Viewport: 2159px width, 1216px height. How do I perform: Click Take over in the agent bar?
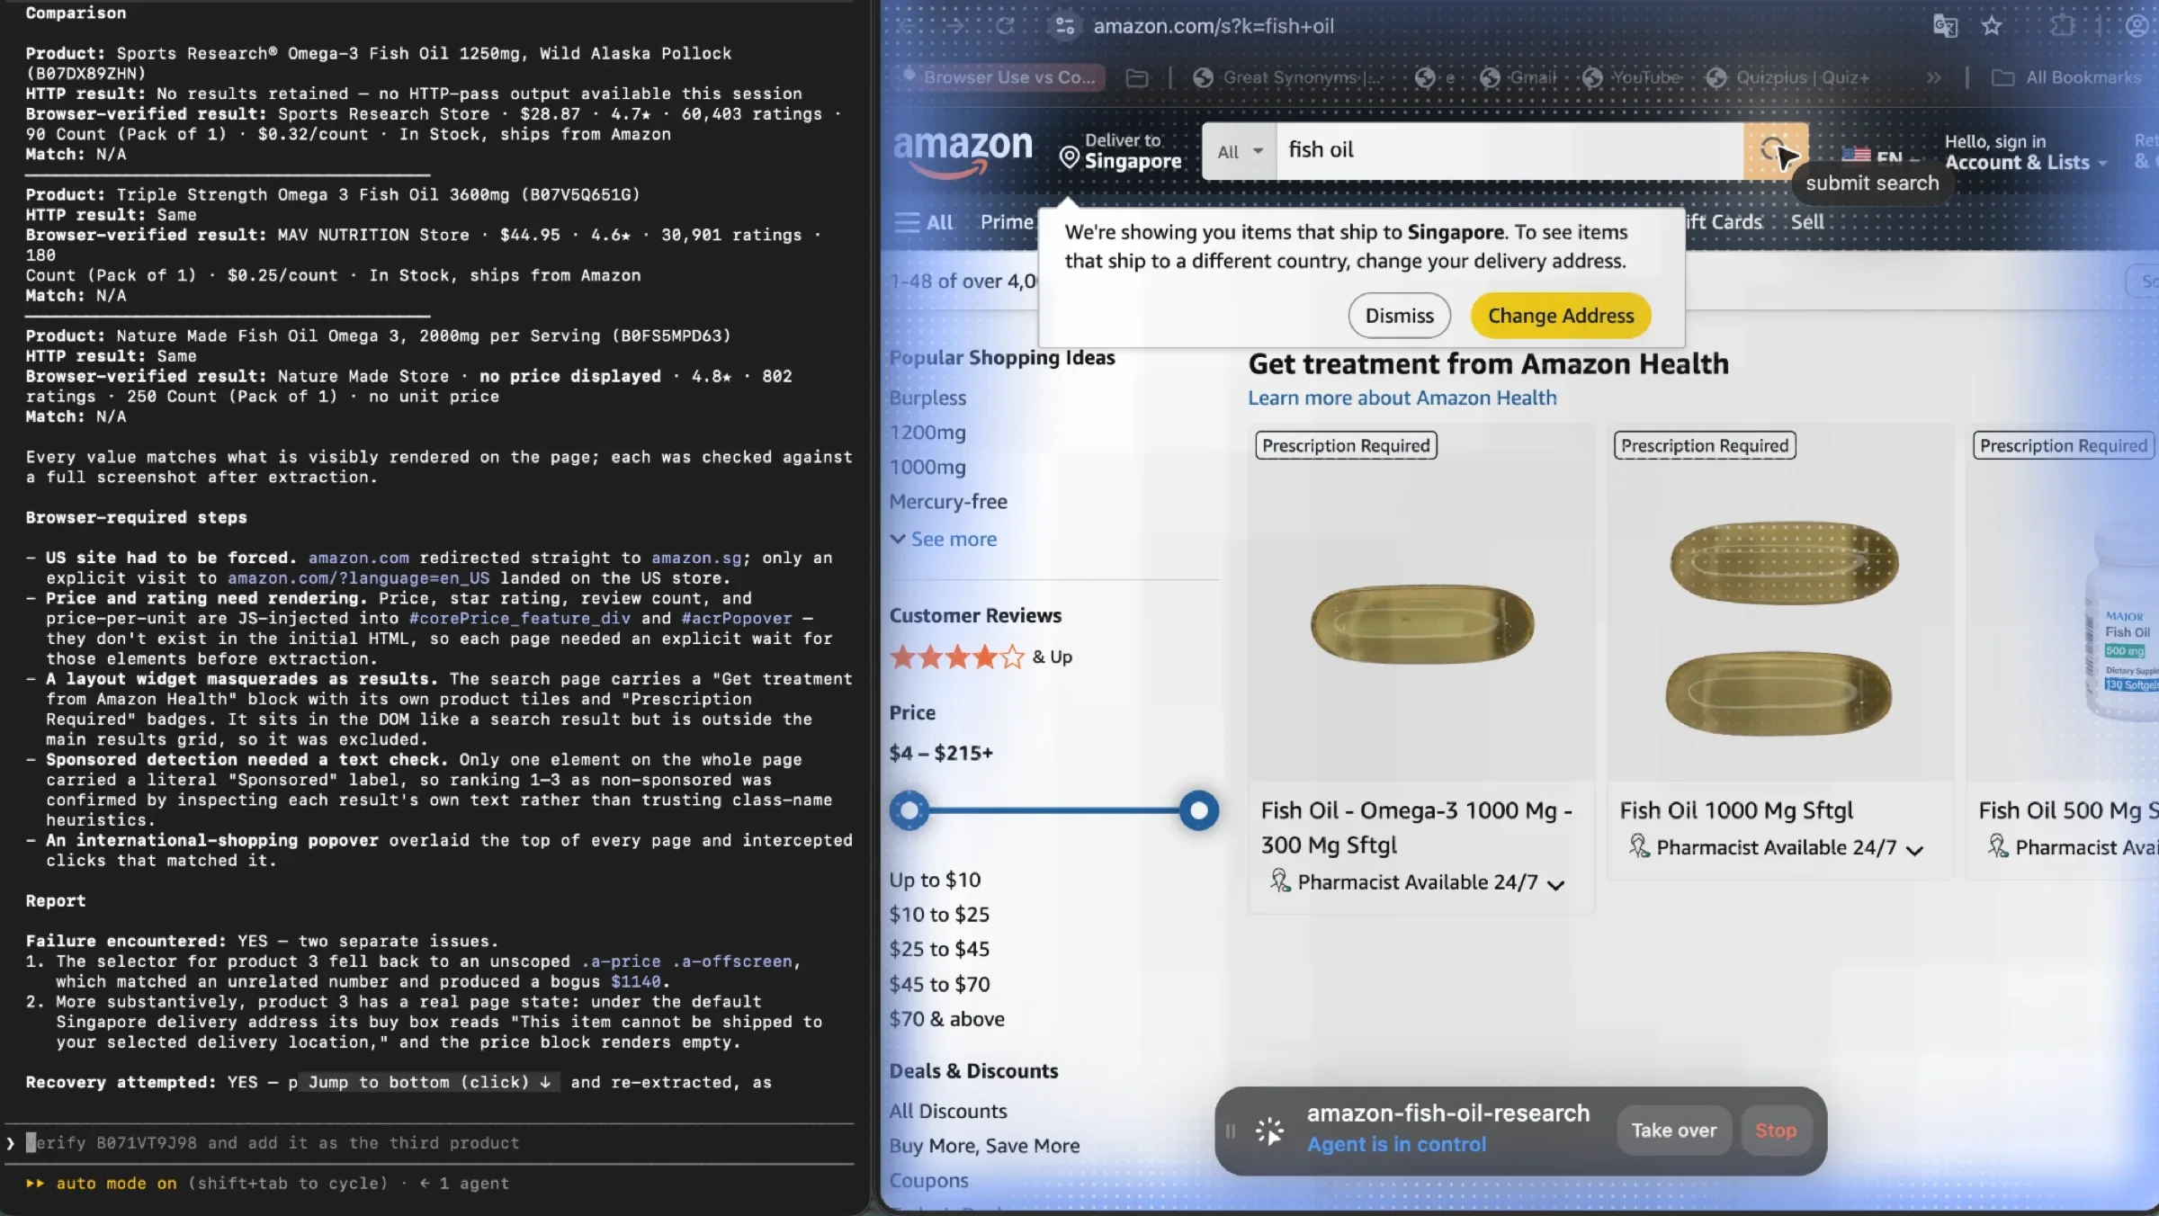(1674, 1131)
